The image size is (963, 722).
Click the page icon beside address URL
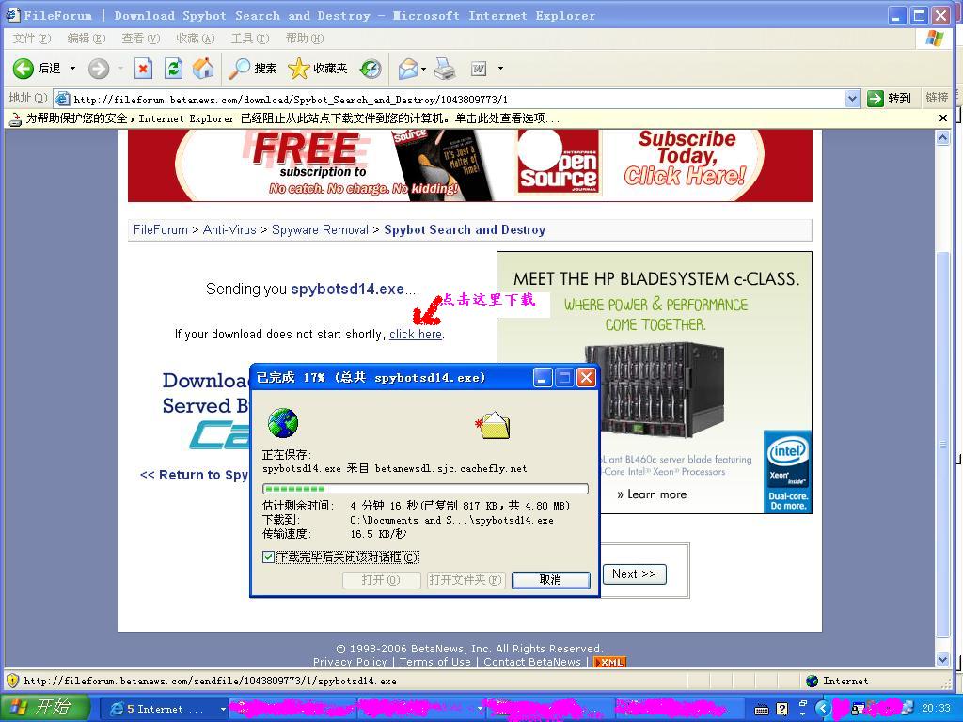point(62,98)
